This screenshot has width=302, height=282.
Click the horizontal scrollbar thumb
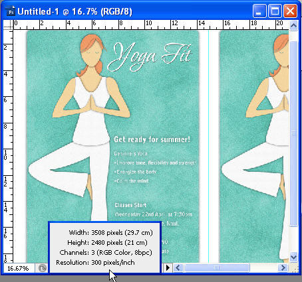216,268
